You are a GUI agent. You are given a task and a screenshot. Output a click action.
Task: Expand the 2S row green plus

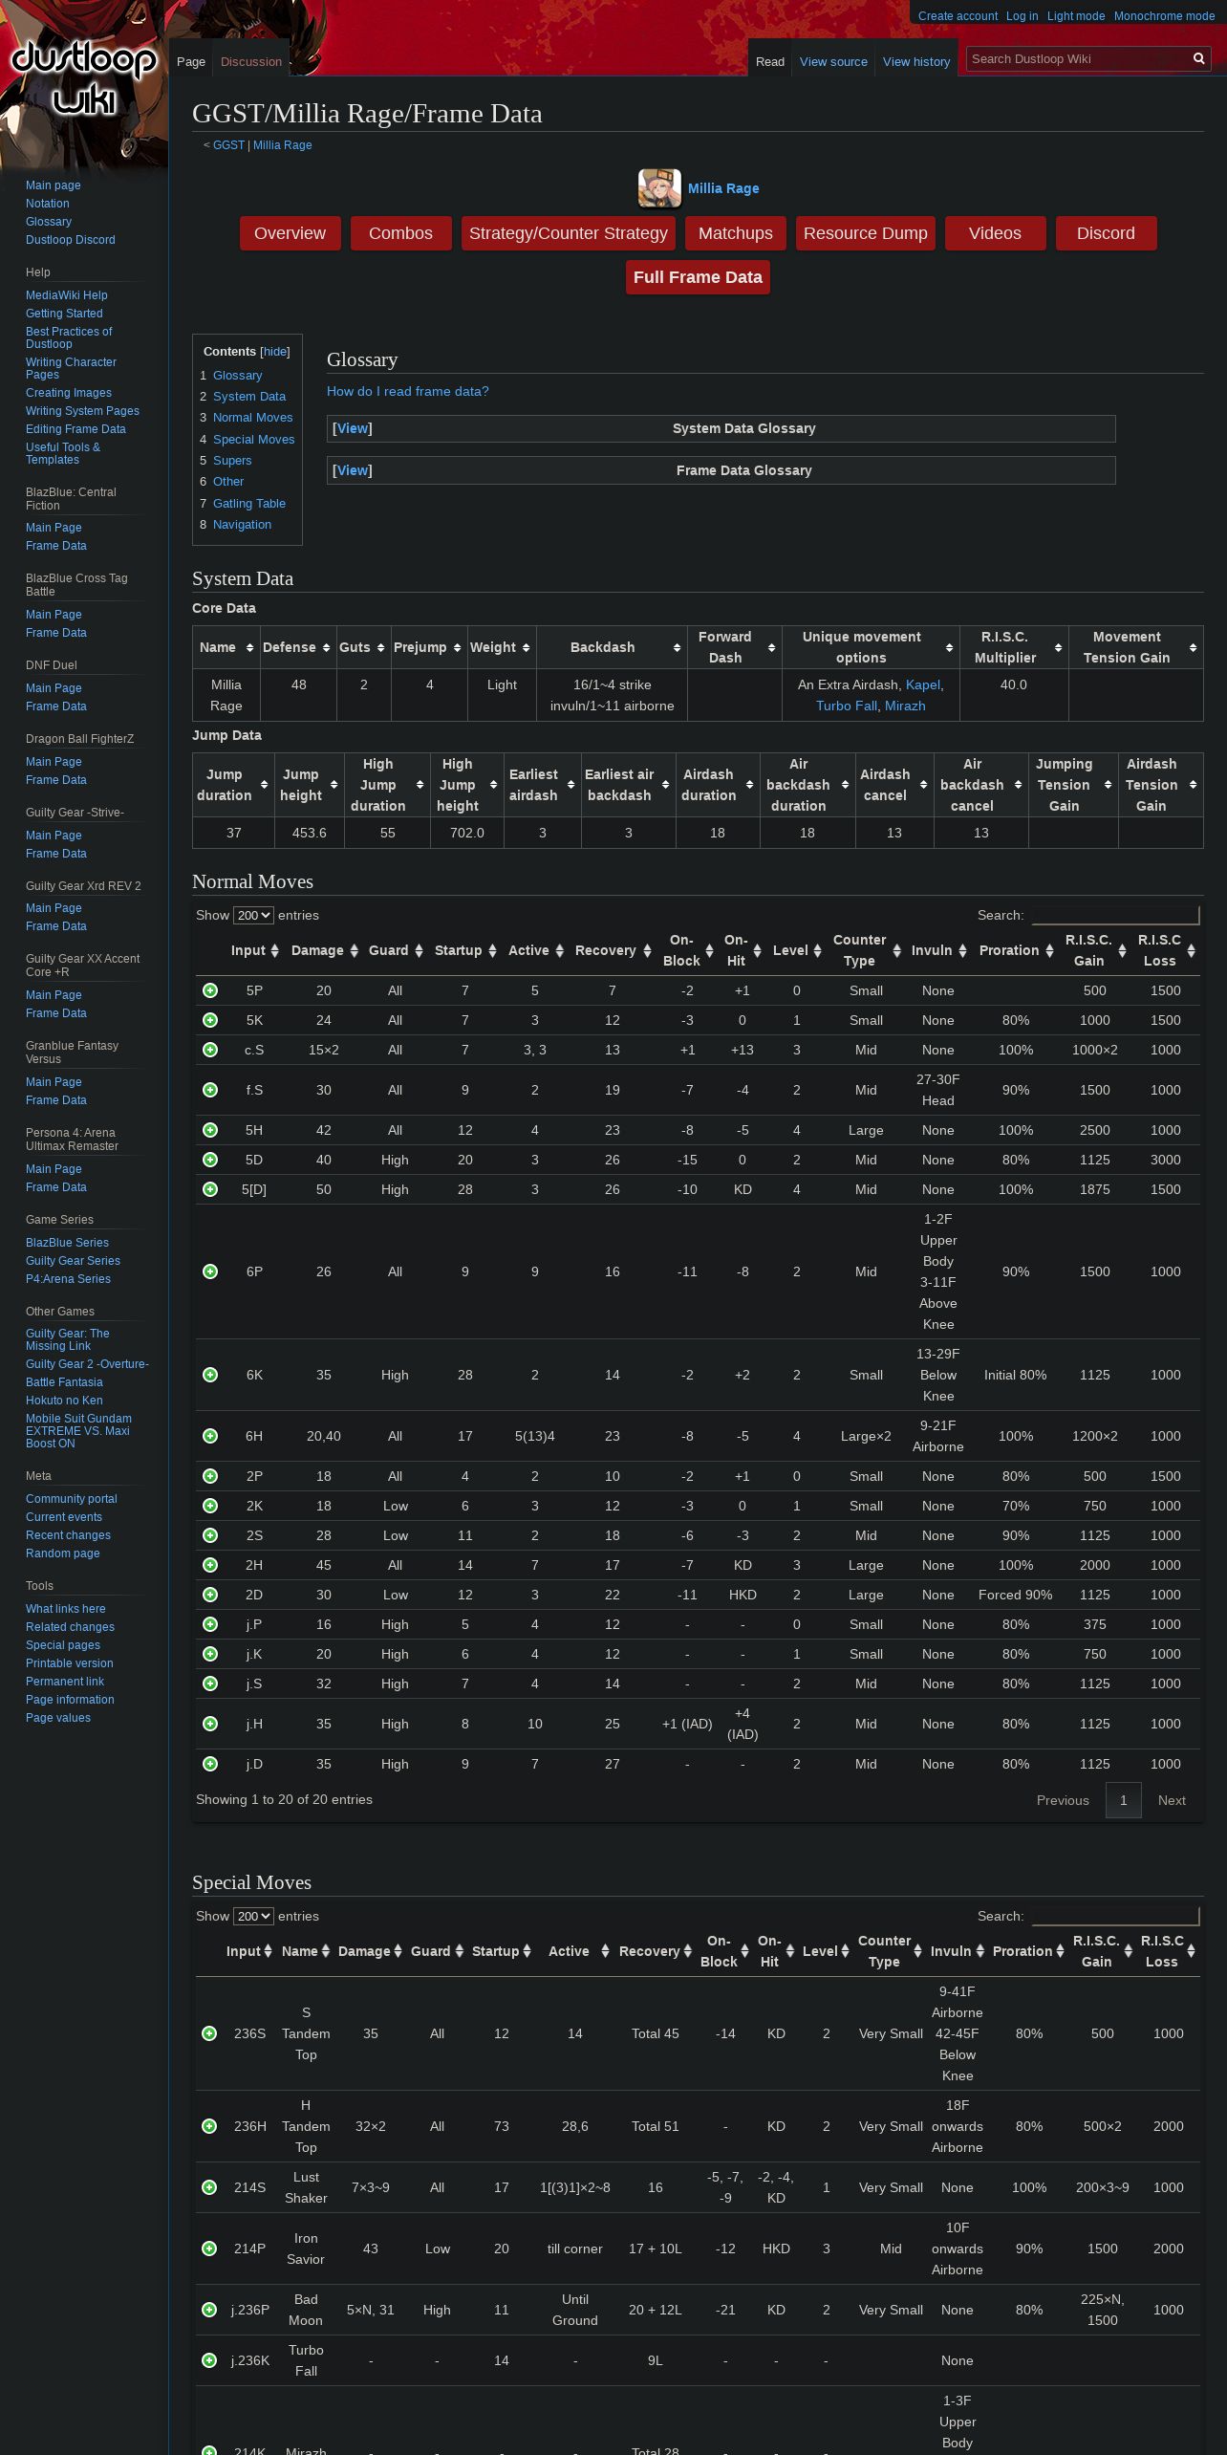210,1535
